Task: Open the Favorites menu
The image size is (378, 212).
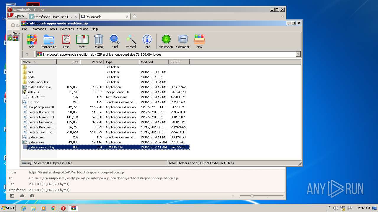Action: click(x=67, y=29)
